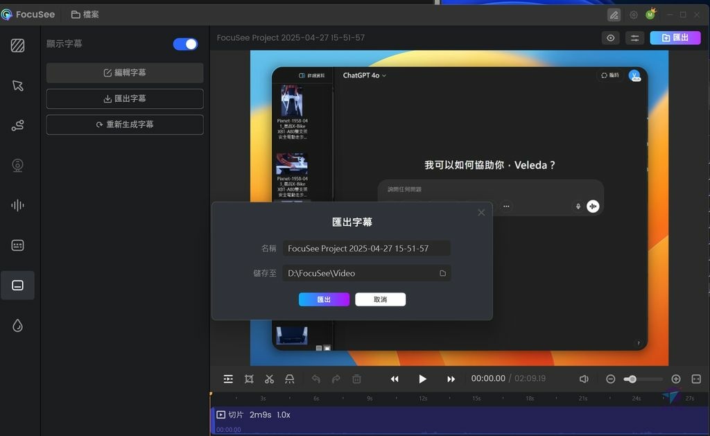
Task: Open the 檔案 menu
Action: coord(85,15)
